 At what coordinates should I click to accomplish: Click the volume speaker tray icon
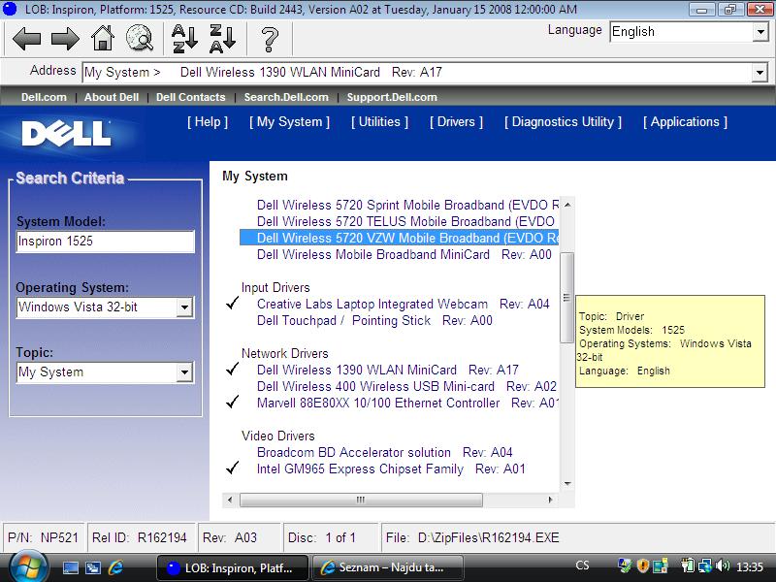point(723,566)
